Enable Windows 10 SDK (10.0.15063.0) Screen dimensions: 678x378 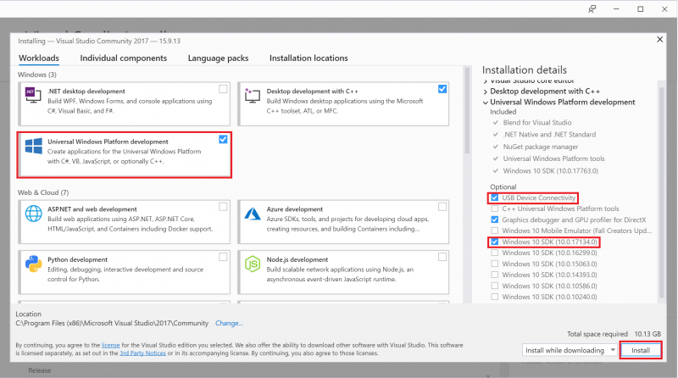click(495, 264)
